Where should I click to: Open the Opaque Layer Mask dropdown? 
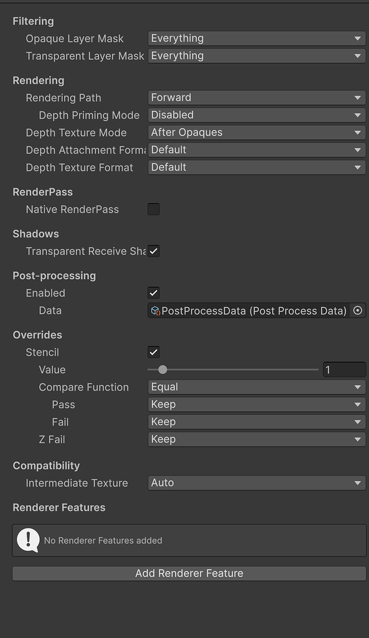[x=256, y=38]
